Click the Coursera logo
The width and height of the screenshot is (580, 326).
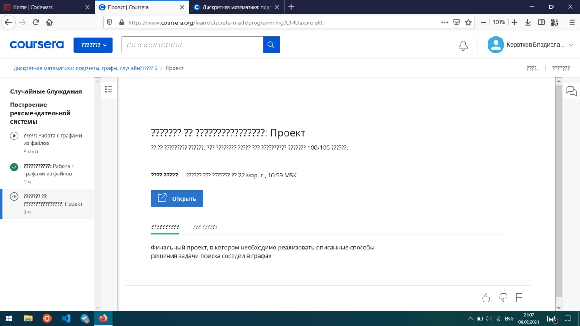pos(37,45)
